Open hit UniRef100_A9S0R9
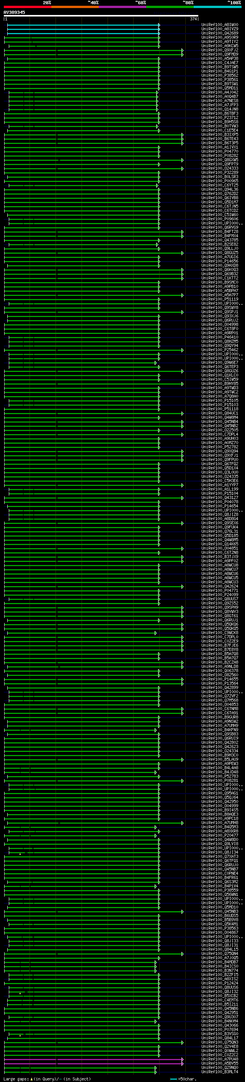 [x=220, y=37]
